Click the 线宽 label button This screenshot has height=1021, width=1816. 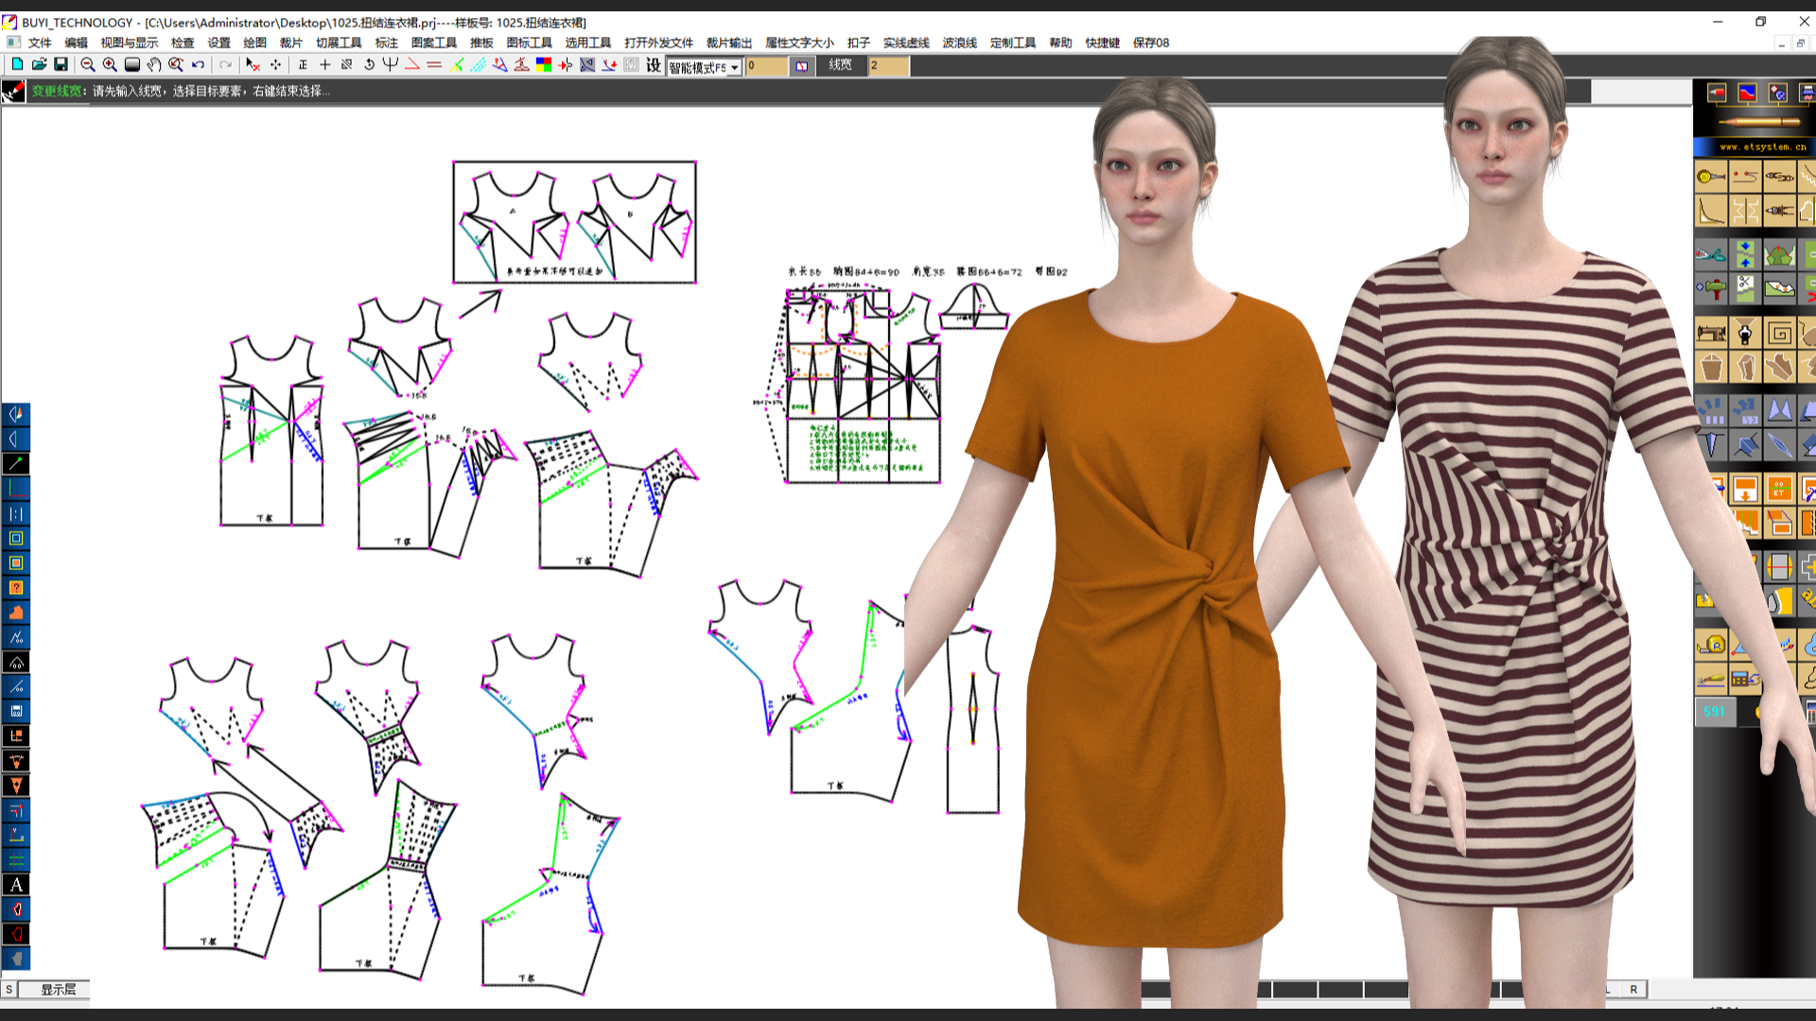[841, 65]
